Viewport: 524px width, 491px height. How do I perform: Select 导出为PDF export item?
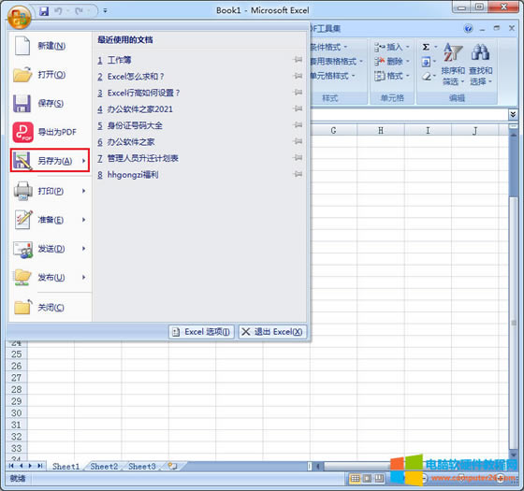click(x=51, y=132)
